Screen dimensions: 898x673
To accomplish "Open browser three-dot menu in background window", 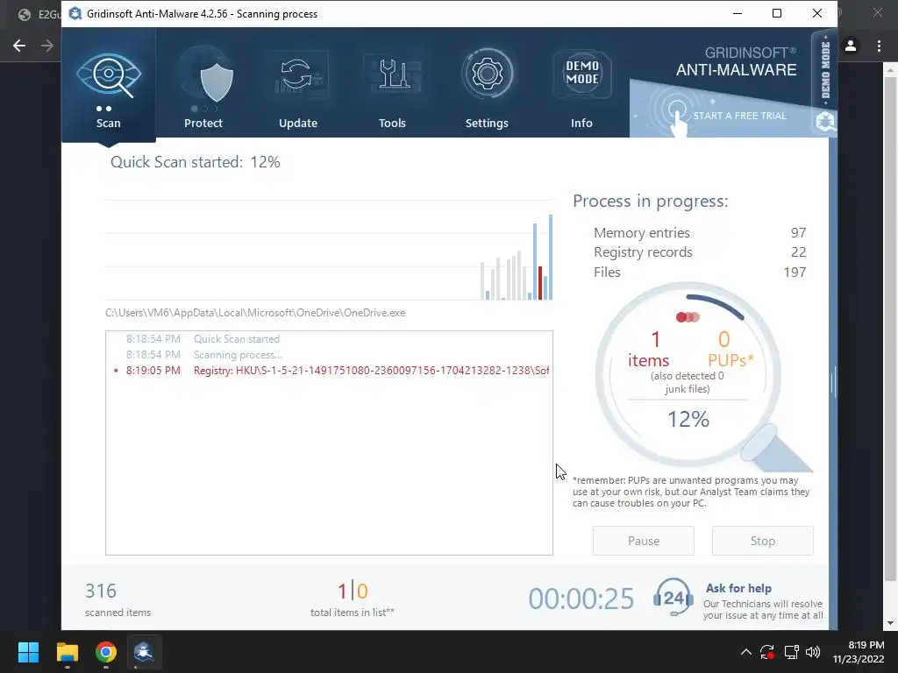I will 879,46.
